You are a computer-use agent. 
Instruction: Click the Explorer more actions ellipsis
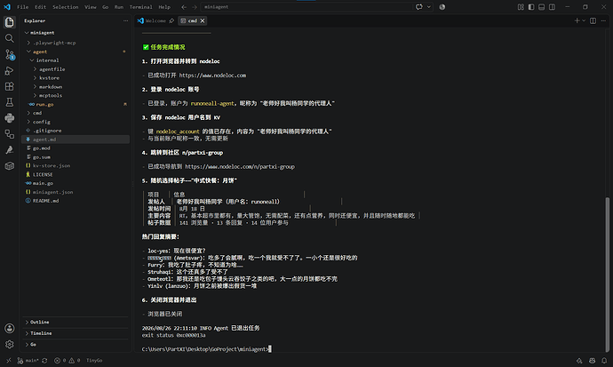[125, 20]
